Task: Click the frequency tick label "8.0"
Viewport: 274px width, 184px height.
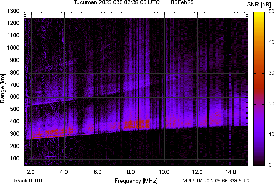Action: tap(131, 172)
